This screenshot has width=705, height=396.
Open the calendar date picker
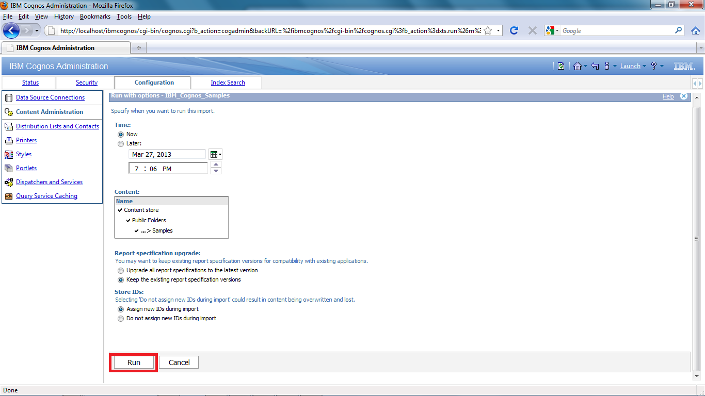point(216,154)
